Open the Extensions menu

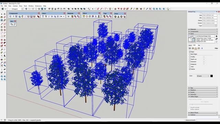38,6
